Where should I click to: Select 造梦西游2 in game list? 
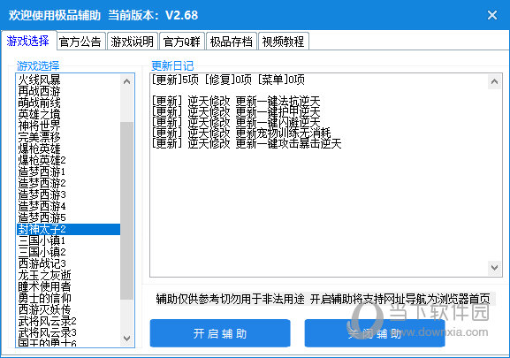68,183
